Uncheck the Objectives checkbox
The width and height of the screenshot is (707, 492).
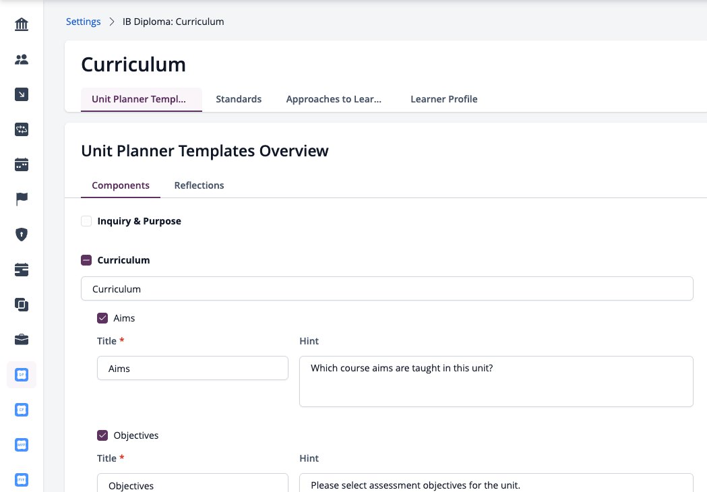click(102, 435)
